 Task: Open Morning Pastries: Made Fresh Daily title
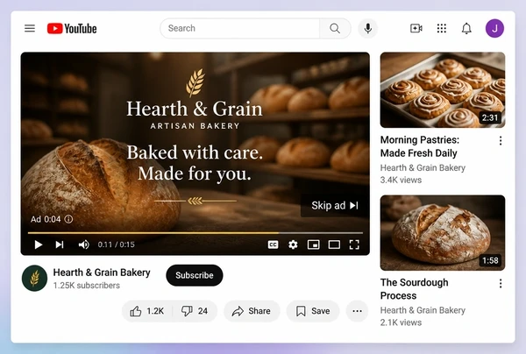(420, 146)
